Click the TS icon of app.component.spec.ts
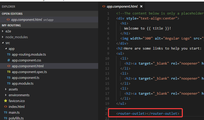 (x=9, y=72)
